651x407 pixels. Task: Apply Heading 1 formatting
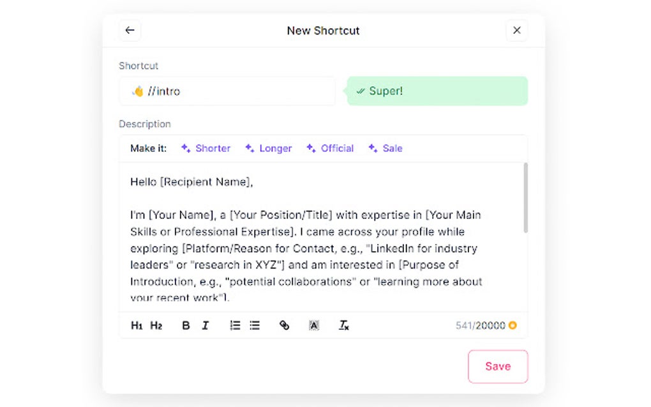(137, 325)
